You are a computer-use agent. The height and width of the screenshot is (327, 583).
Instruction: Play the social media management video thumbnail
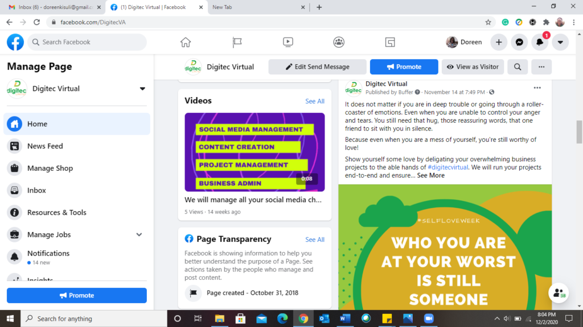click(254, 152)
